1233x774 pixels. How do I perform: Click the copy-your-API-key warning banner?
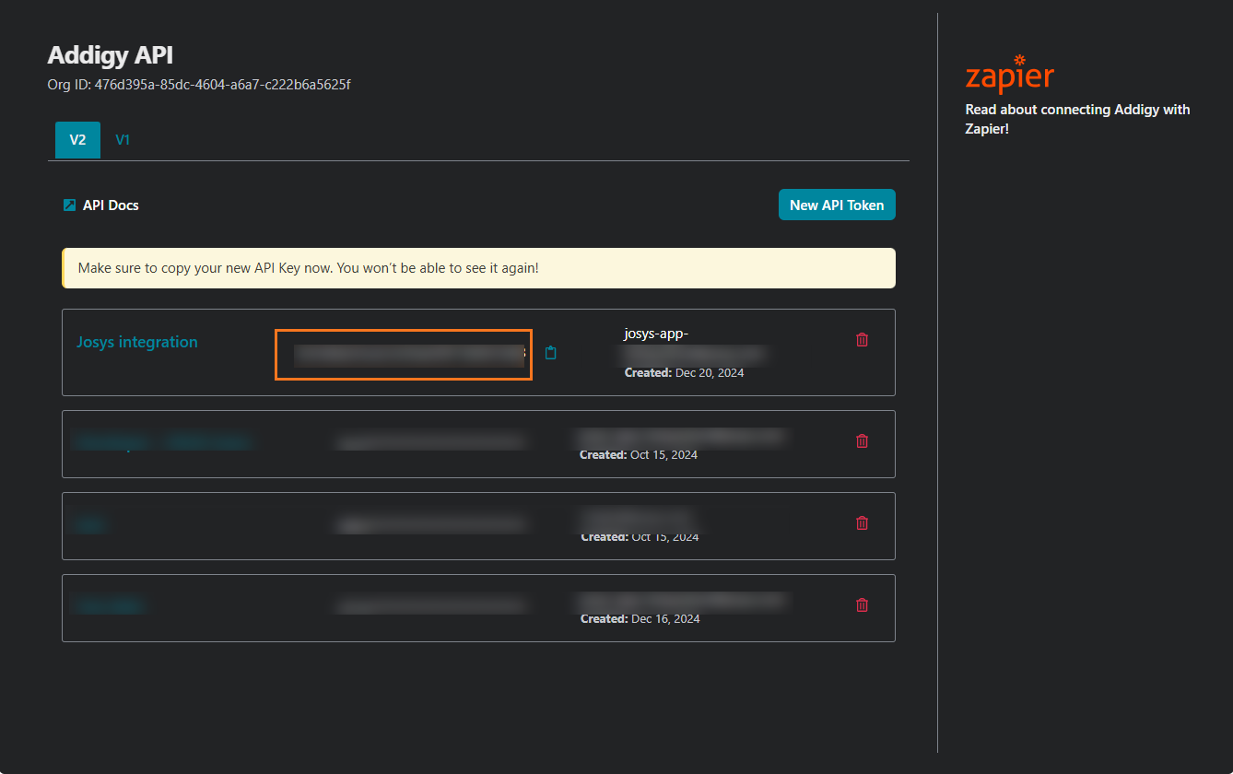478,268
